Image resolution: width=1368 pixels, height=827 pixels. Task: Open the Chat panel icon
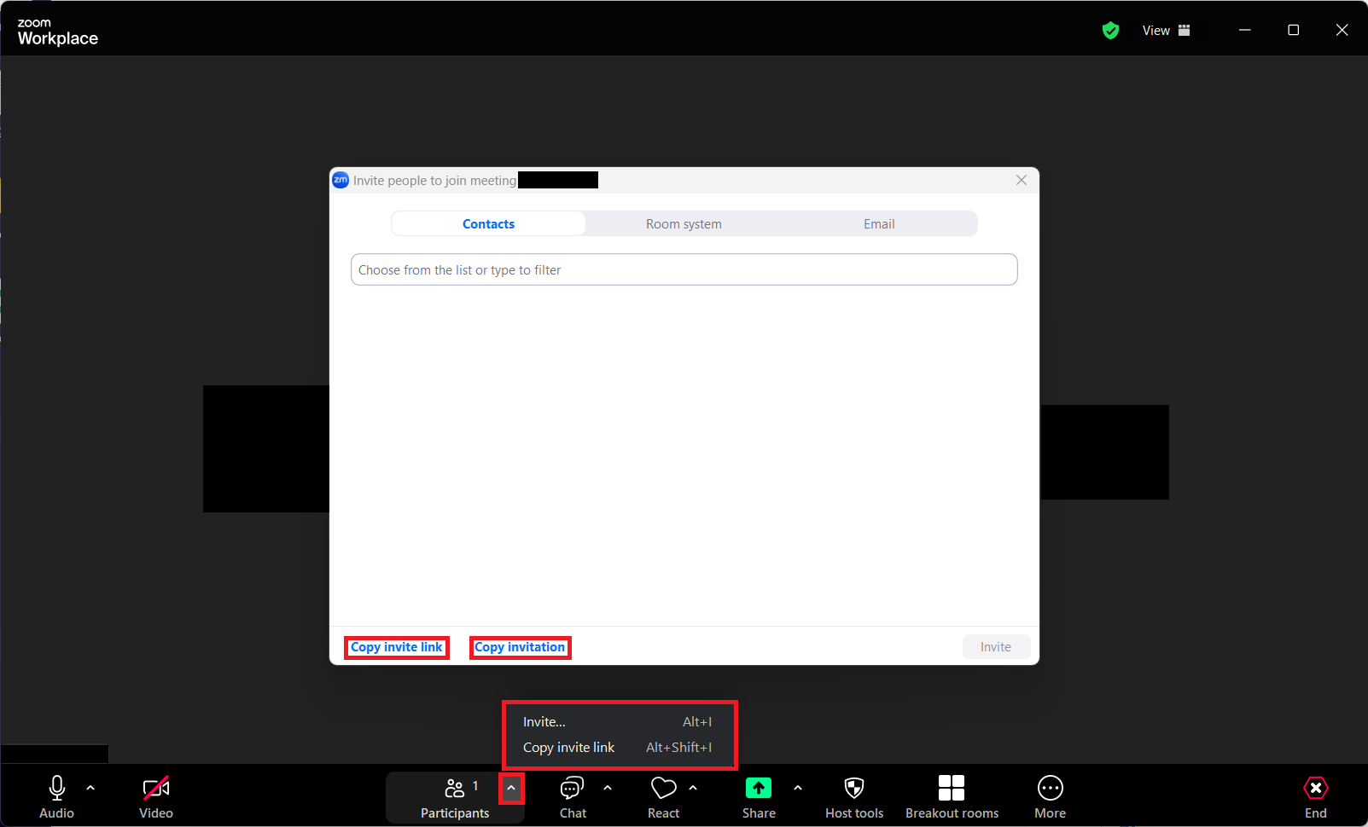pos(573,788)
